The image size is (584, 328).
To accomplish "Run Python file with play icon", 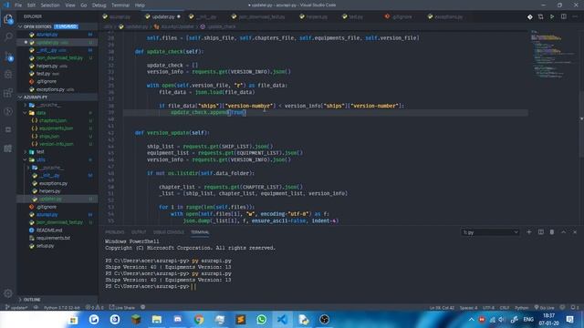I will pos(552,16).
